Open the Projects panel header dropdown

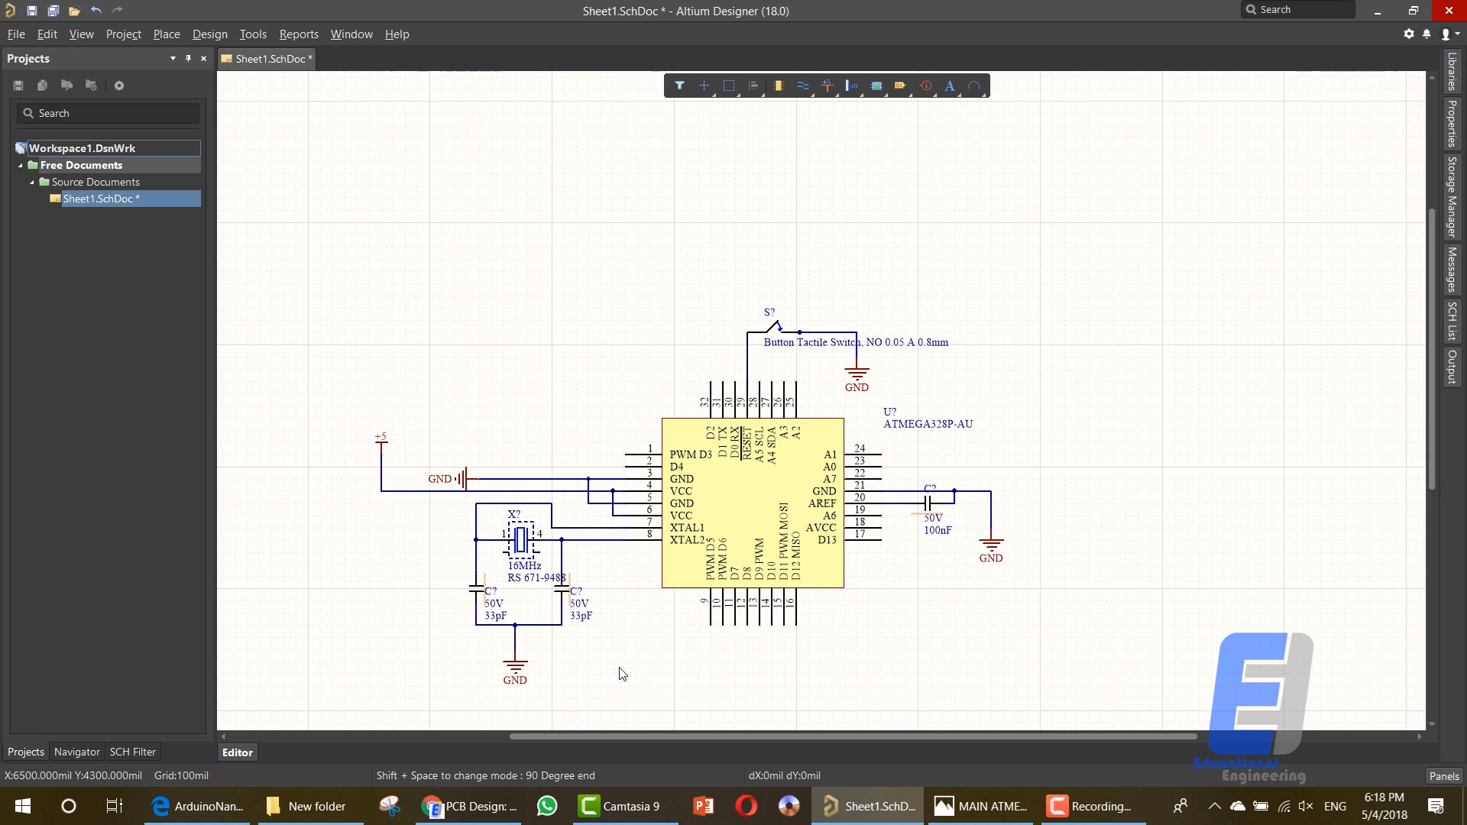coord(172,58)
